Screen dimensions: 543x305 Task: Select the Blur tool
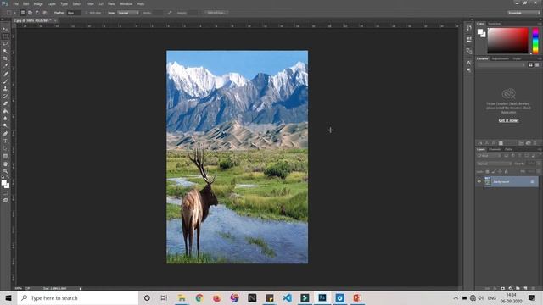coord(5,119)
